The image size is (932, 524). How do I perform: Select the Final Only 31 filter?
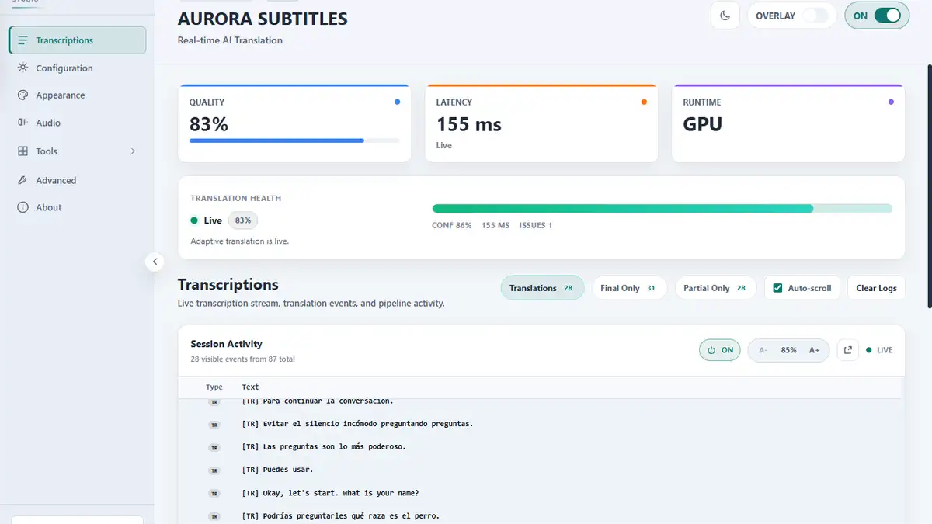(x=629, y=288)
